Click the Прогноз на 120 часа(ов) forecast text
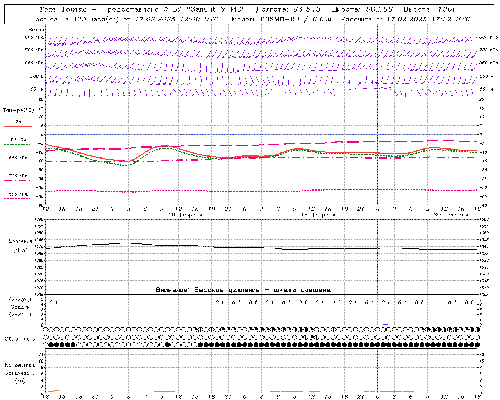500x400 pixels. pos(75,19)
